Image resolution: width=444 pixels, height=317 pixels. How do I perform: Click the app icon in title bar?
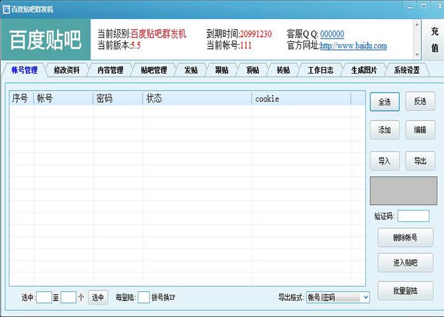coord(6,10)
